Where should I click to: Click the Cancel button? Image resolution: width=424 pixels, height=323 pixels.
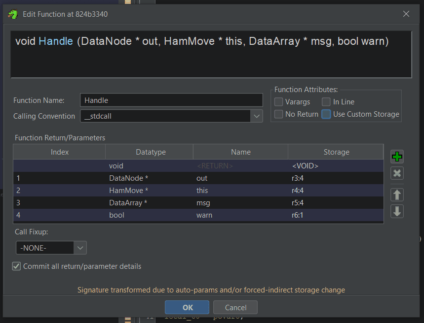coord(235,307)
